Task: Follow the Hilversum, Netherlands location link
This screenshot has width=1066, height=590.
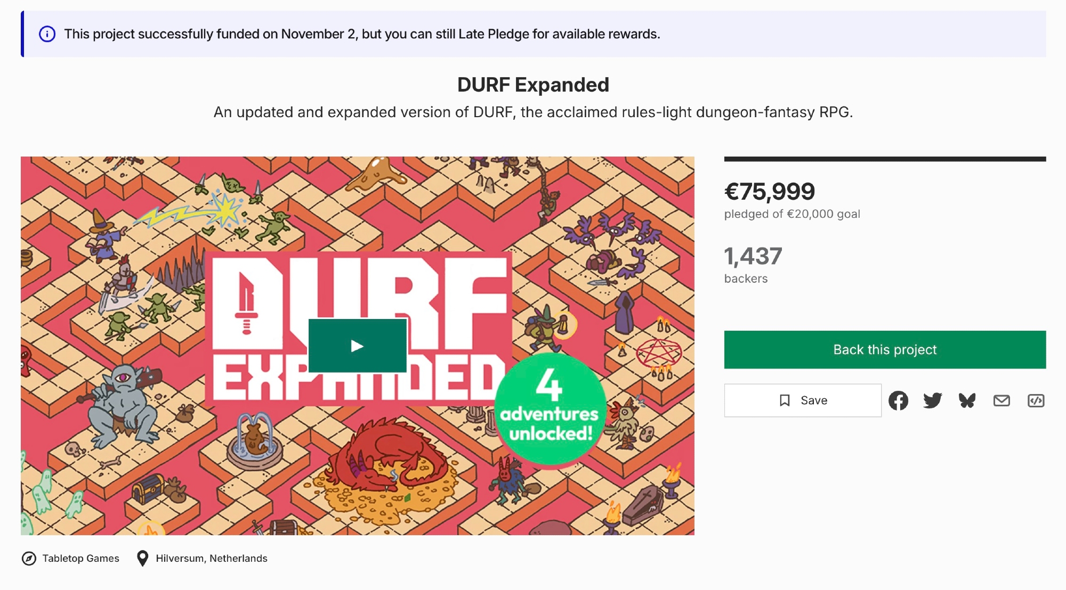Action: 212,559
